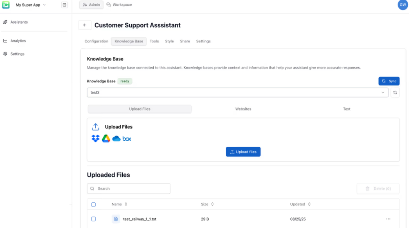Open the Websites source tab
Viewport: 409px width, 228px height.
(243, 109)
